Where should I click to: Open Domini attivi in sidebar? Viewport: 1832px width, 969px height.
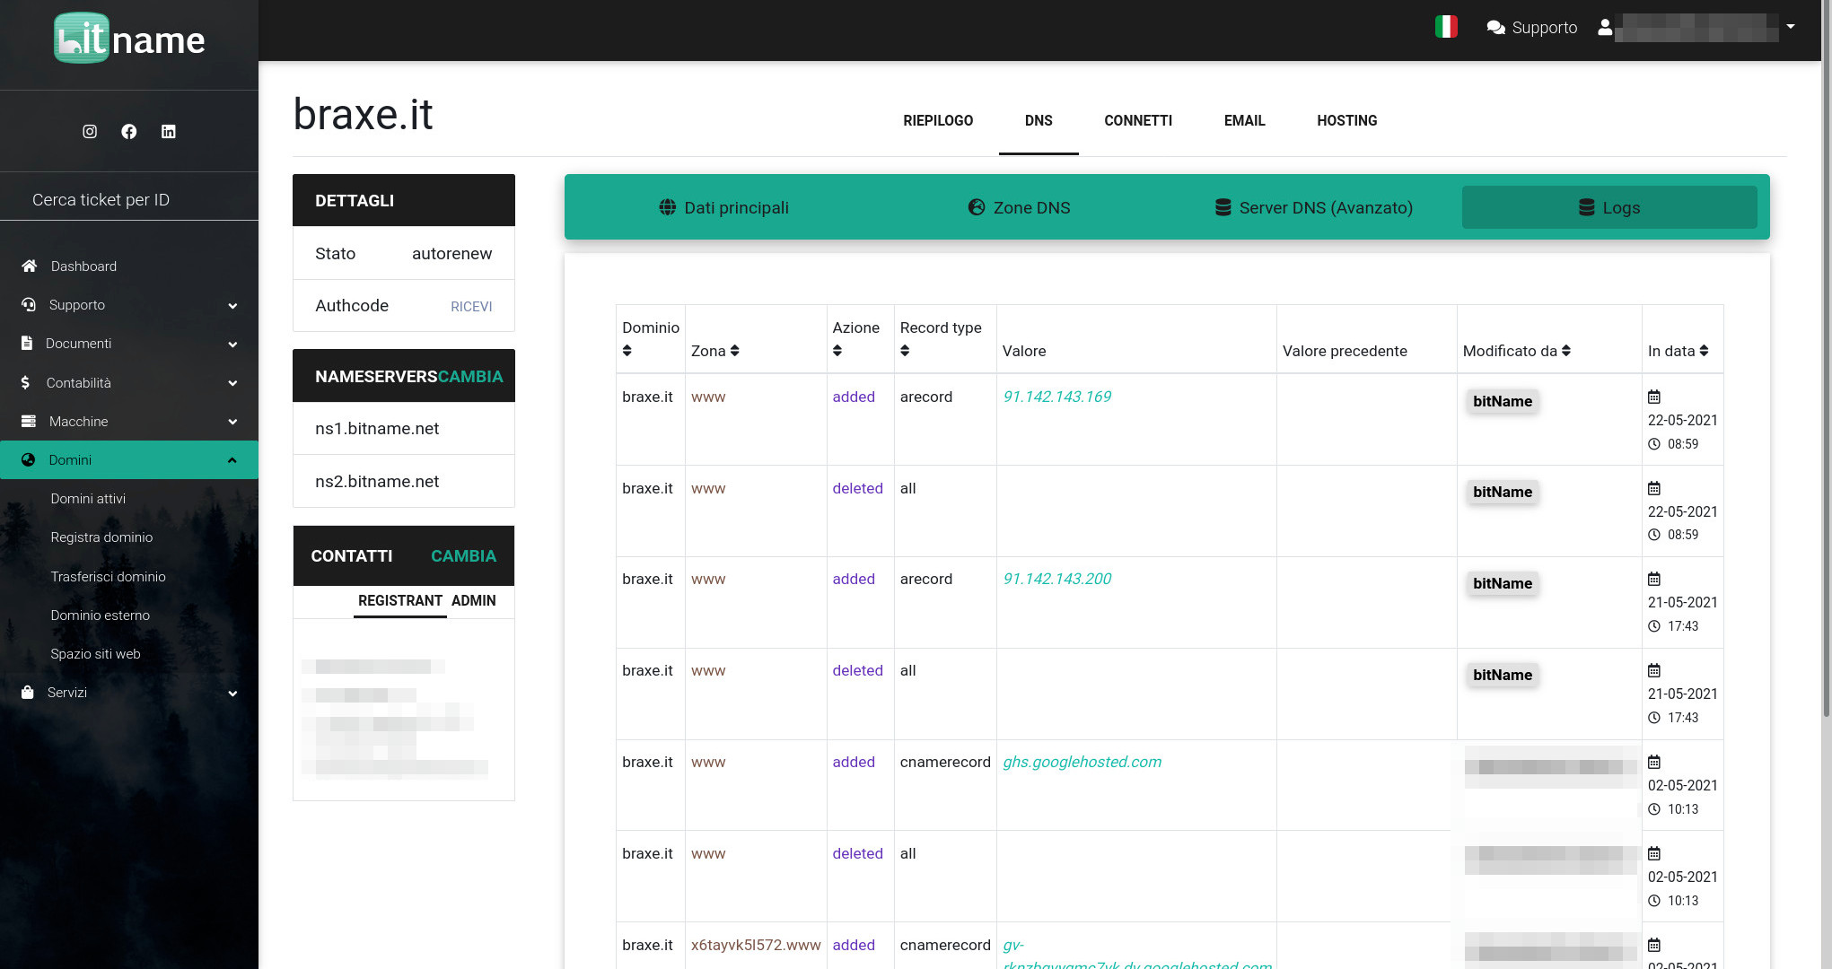[x=88, y=499]
